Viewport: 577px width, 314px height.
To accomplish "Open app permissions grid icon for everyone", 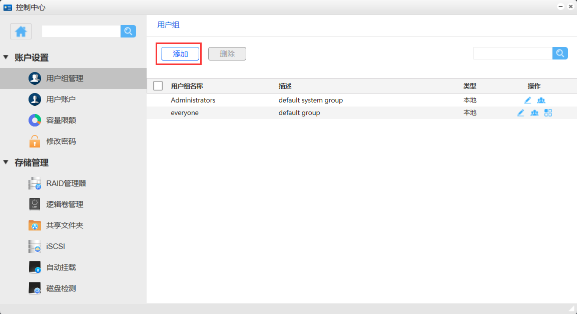I will 548,113.
